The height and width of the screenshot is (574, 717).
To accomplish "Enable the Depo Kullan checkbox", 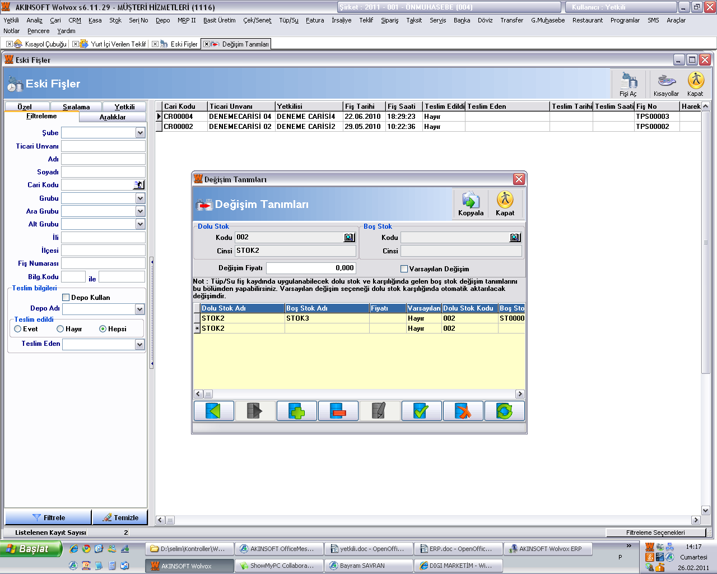I will pos(66,298).
